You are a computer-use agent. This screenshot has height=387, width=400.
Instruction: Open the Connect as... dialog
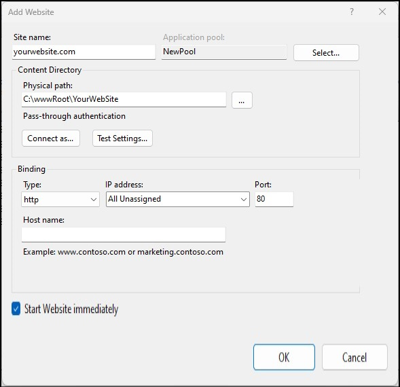(51, 139)
